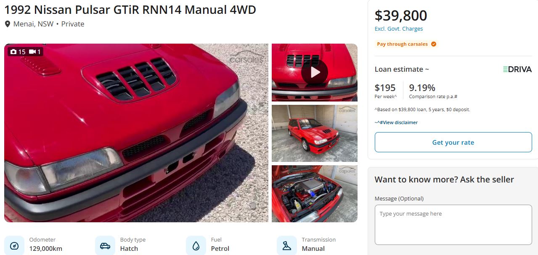This screenshot has width=538, height=255.
Task: Open the red car in garage thumbnail
Action: [x=315, y=133]
